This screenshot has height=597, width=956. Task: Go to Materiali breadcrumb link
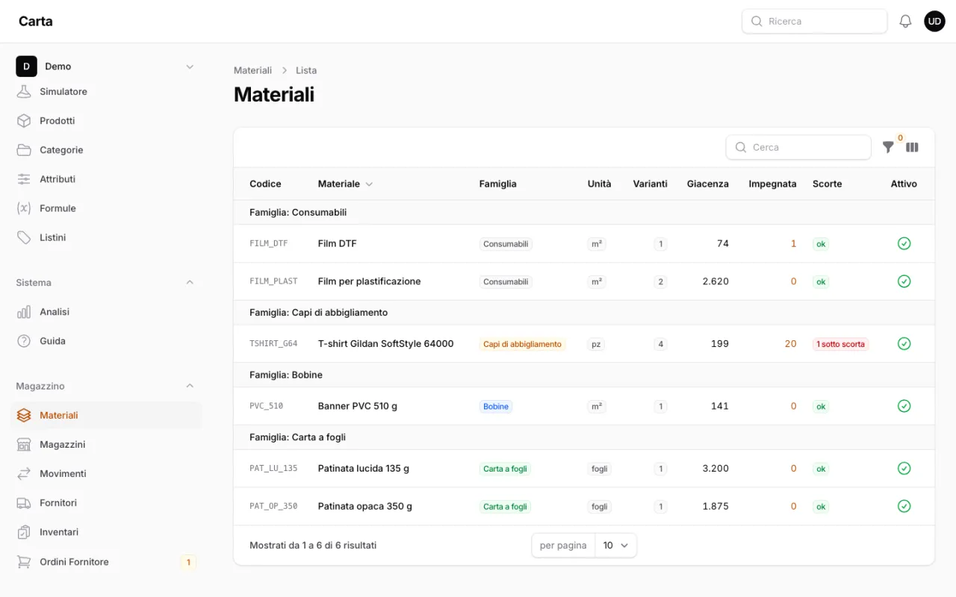[252, 70]
